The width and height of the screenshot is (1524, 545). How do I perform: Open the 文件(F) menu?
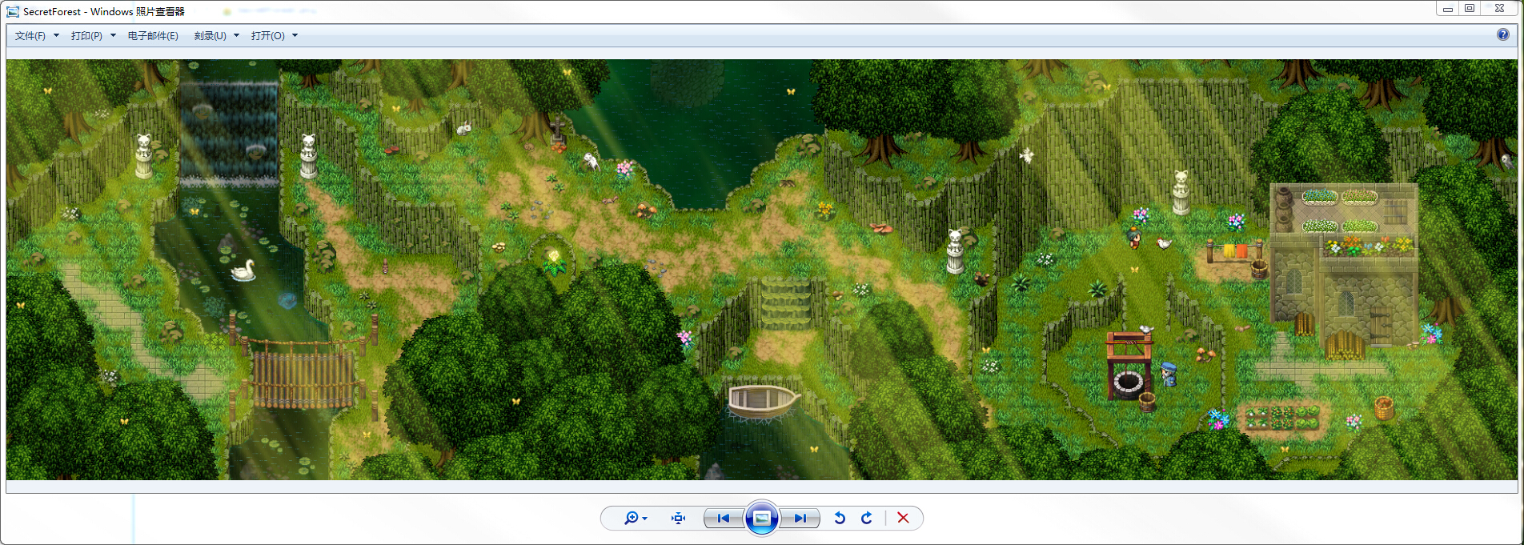(x=37, y=36)
